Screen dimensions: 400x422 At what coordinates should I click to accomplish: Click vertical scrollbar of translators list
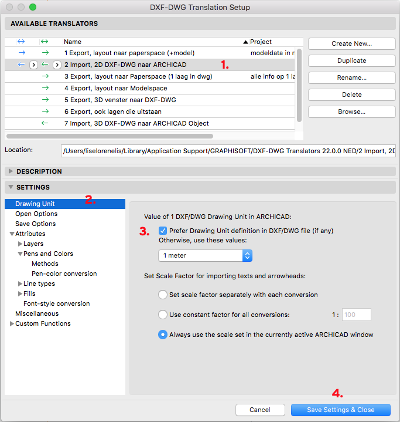pyautogui.click(x=299, y=85)
